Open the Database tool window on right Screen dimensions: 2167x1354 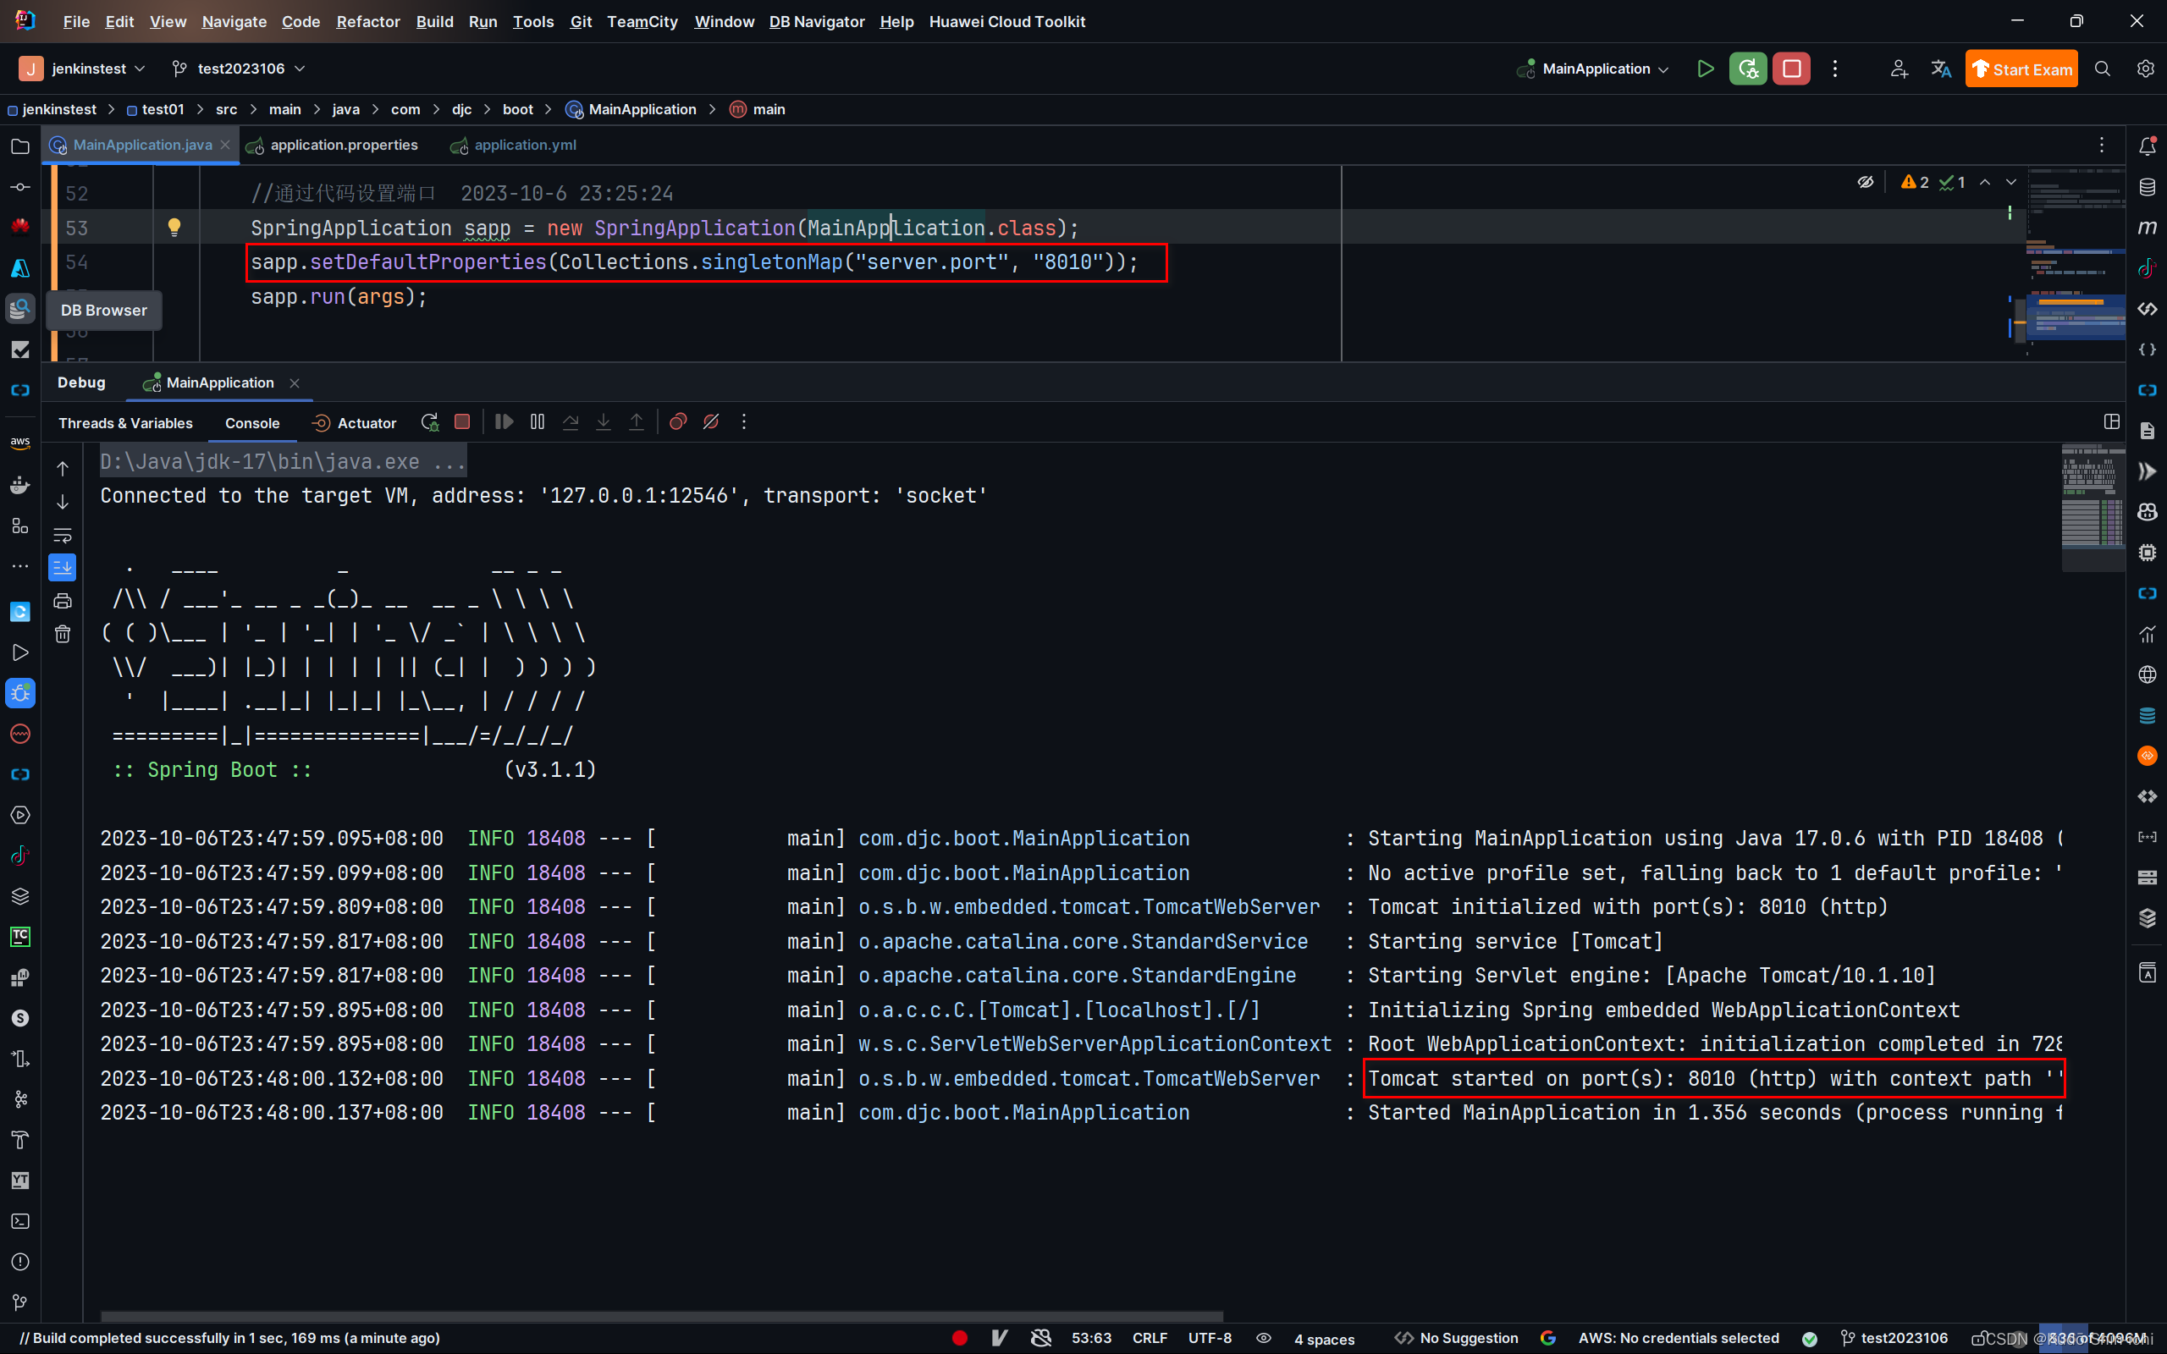2148,187
